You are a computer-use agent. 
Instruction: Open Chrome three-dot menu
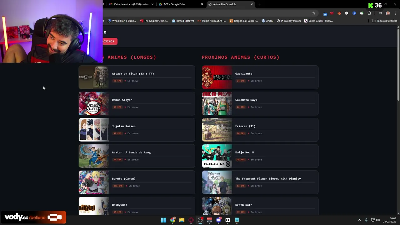(x=395, y=13)
